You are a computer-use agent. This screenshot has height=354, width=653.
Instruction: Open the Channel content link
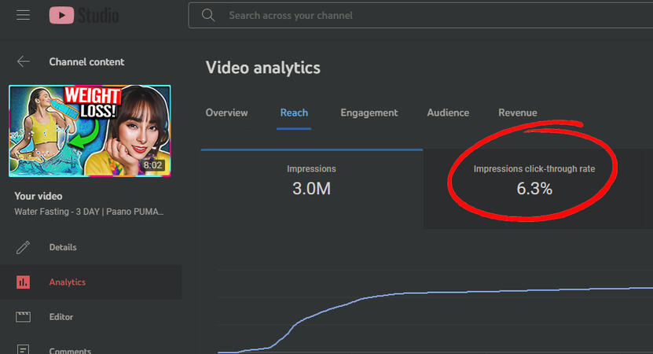point(86,61)
